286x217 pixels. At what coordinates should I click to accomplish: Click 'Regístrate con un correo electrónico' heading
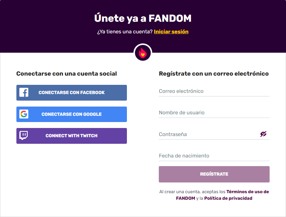coord(214,74)
